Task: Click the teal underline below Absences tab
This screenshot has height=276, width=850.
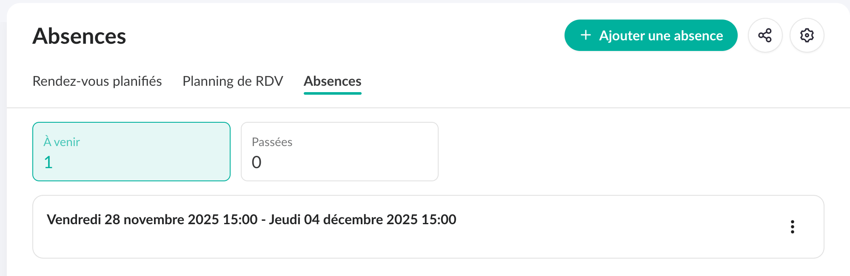Action: pos(332,93)
